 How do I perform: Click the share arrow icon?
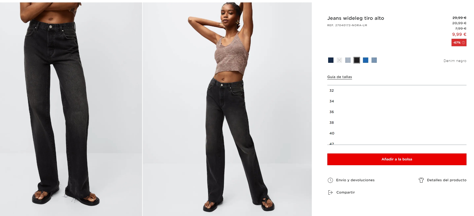click(x=330, y=192)
